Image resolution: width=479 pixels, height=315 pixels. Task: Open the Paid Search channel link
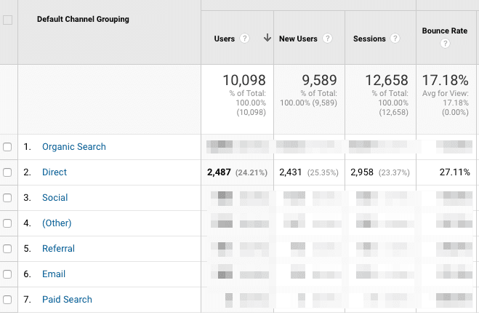tap(67, 300)
